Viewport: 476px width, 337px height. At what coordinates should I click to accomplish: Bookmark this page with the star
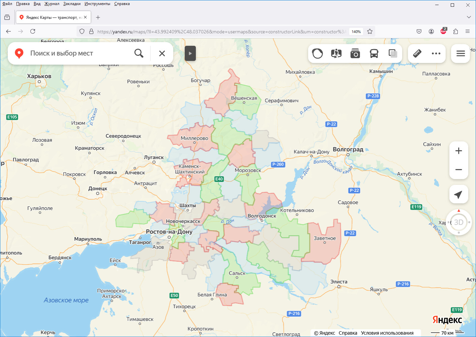370,31
